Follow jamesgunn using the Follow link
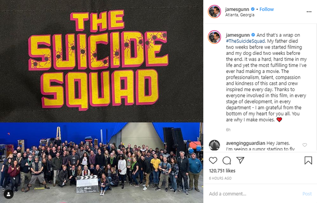The width and height of the screenshot is (317, 203). 266,10
